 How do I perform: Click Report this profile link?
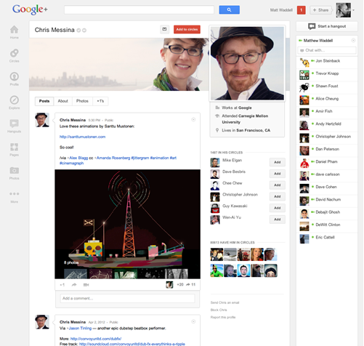click(x=223, y=317)
